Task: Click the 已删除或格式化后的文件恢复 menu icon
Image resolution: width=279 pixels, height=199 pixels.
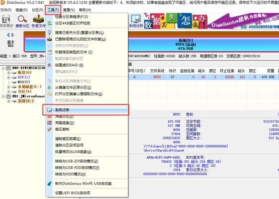Action: click(x=50, y=39)
